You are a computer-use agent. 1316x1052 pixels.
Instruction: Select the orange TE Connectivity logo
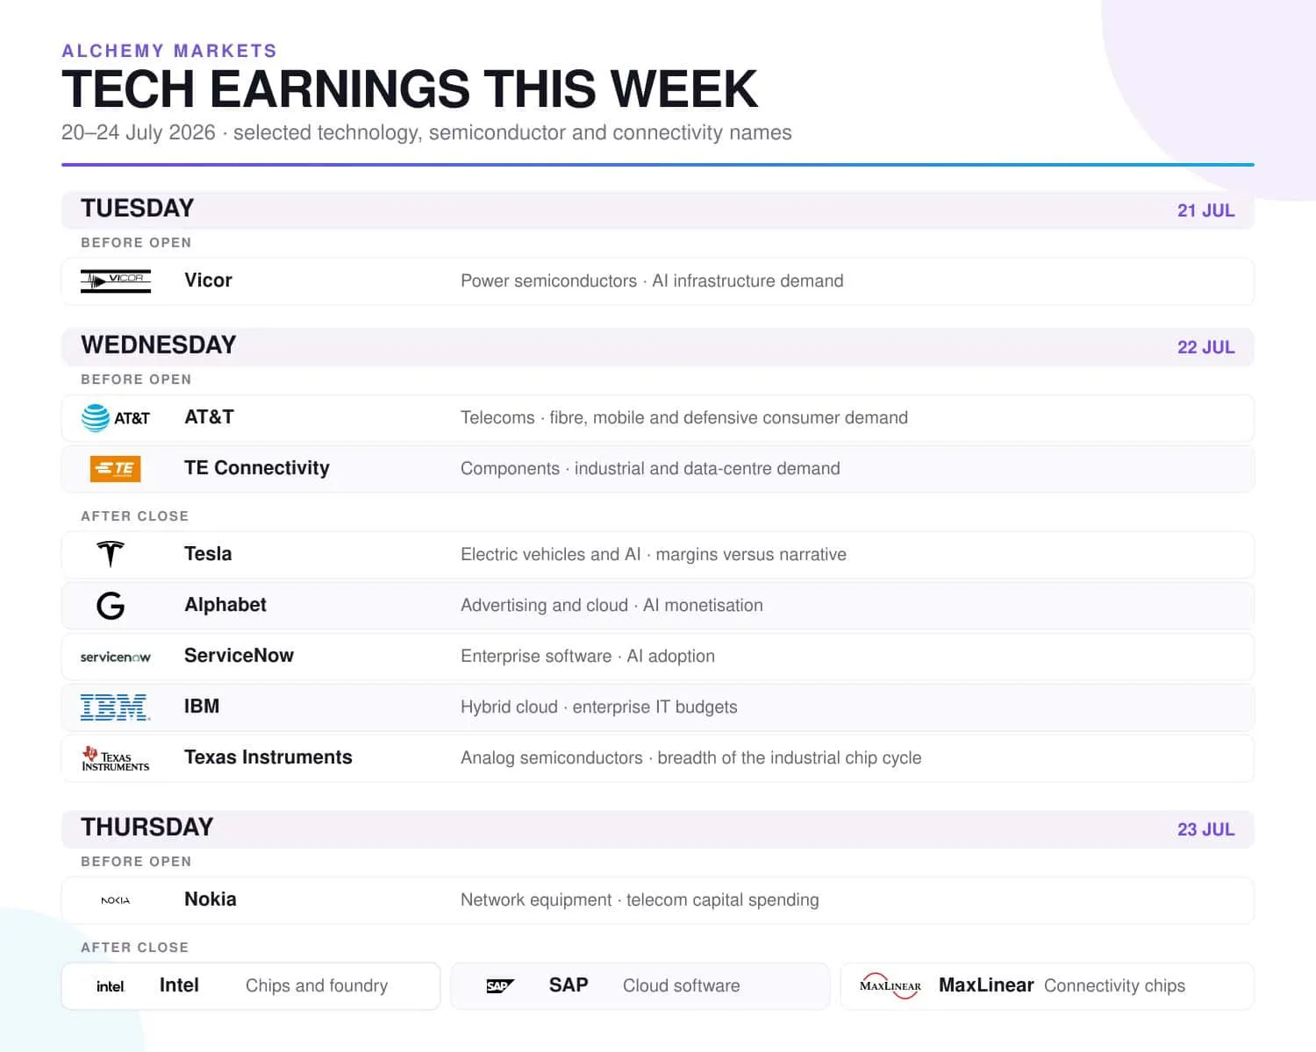[116, 469]
